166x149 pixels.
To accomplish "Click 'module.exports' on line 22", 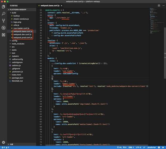I will coord(52,10).
